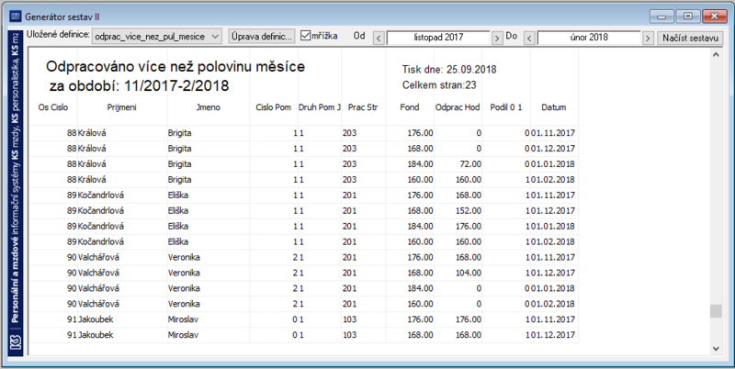Click Valchářová in the 01.11.2017 row
This screenshot has width=735, height=369.
98,257
